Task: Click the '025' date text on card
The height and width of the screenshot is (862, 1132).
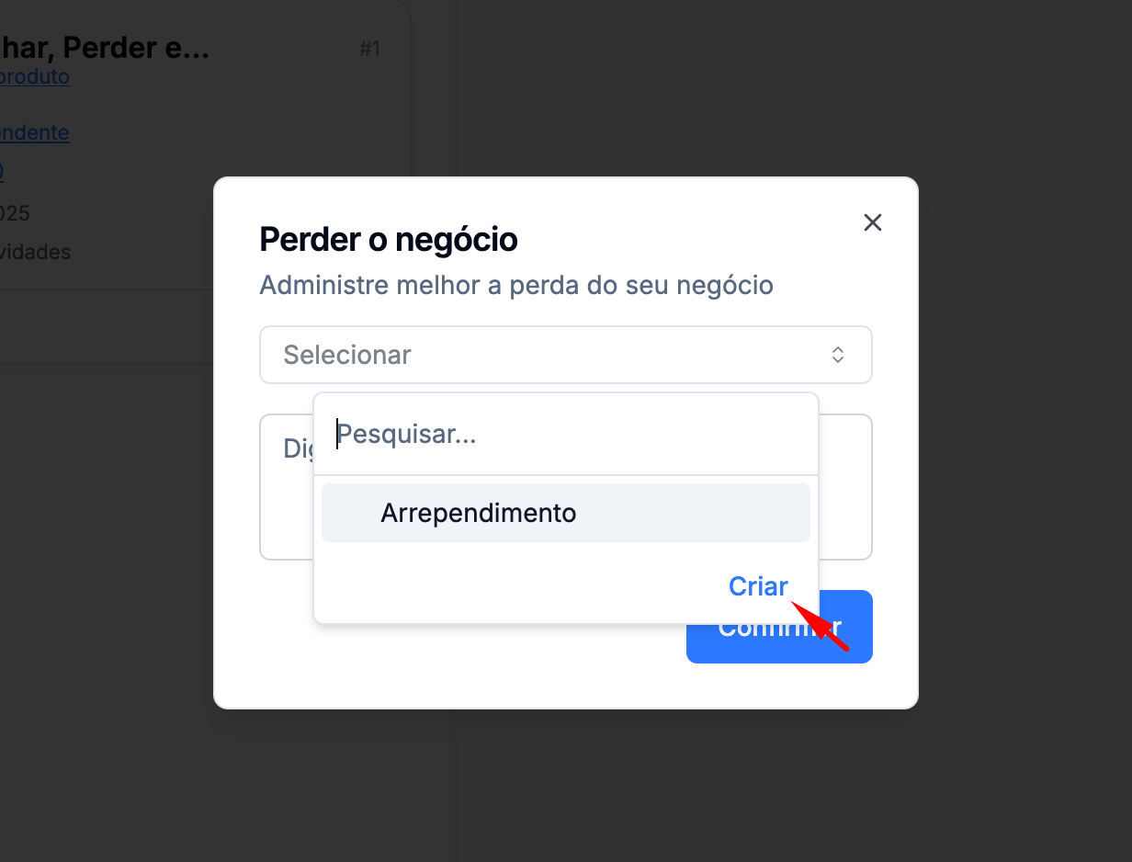Action: pos(15,213)
